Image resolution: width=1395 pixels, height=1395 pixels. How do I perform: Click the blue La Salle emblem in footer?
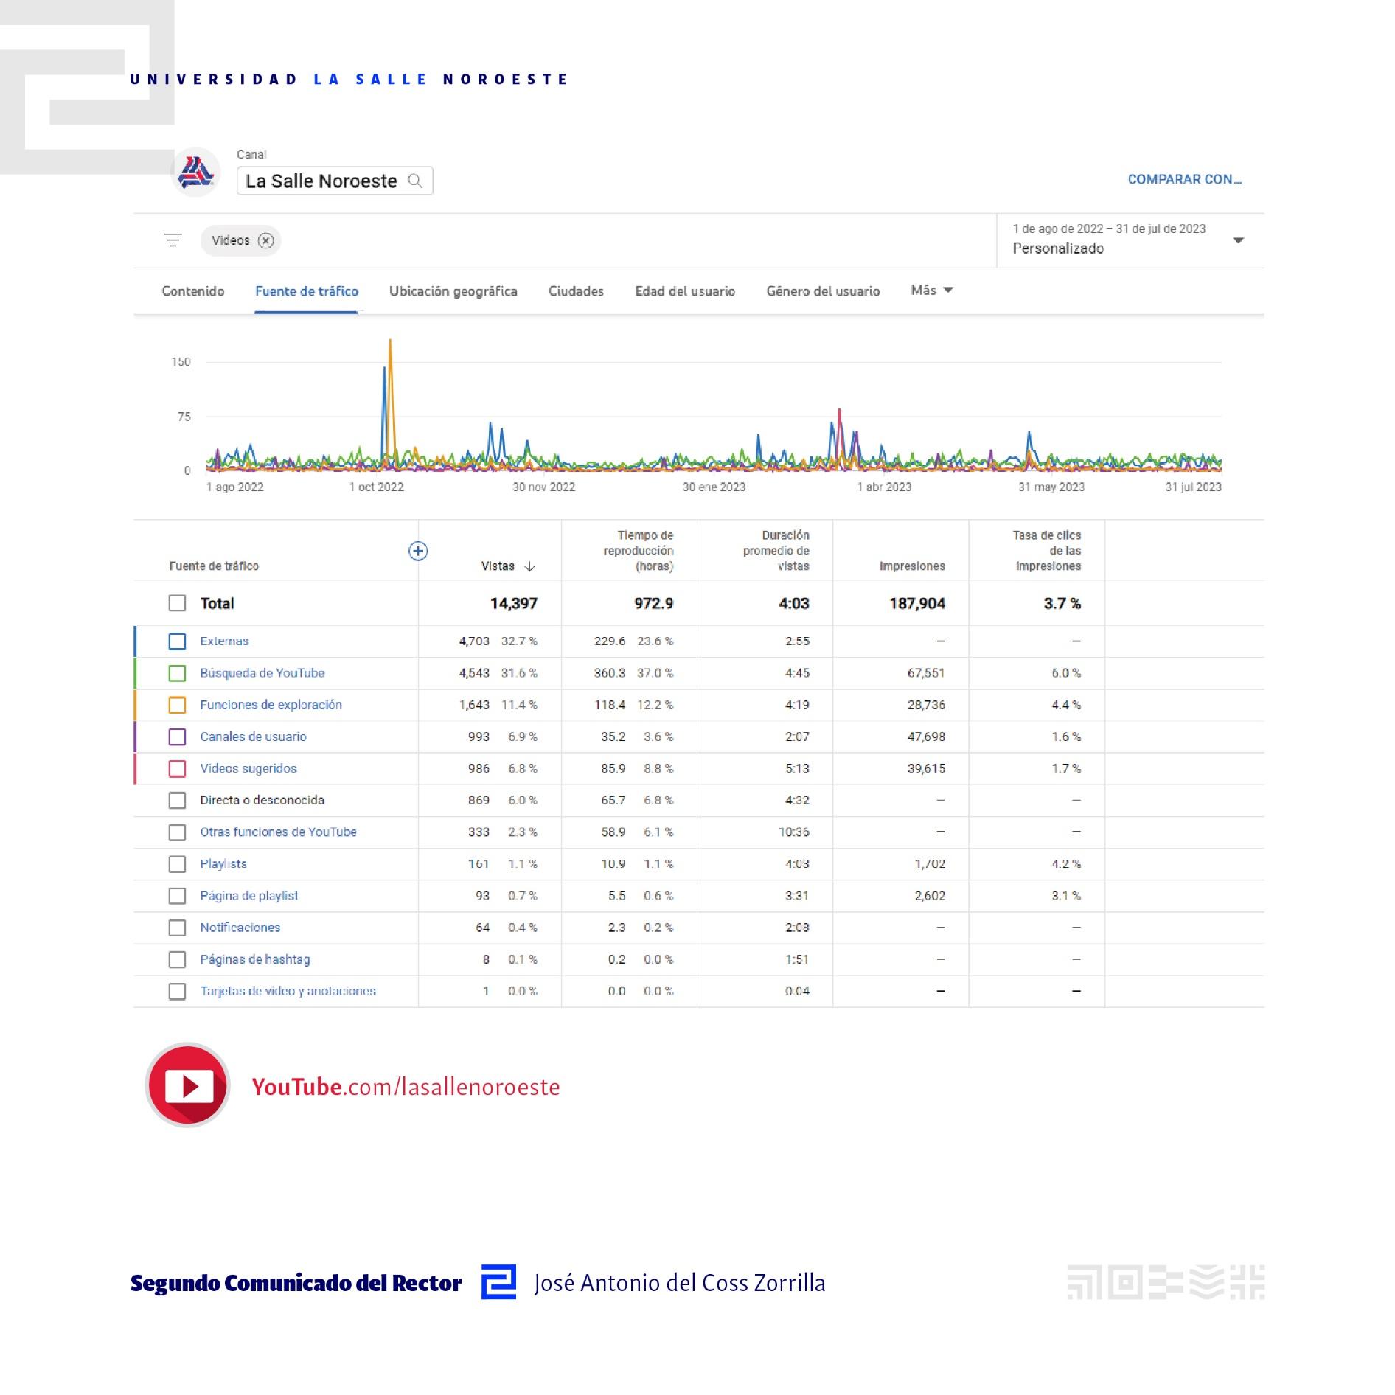pyautogui.click(x=498, y=1282)
